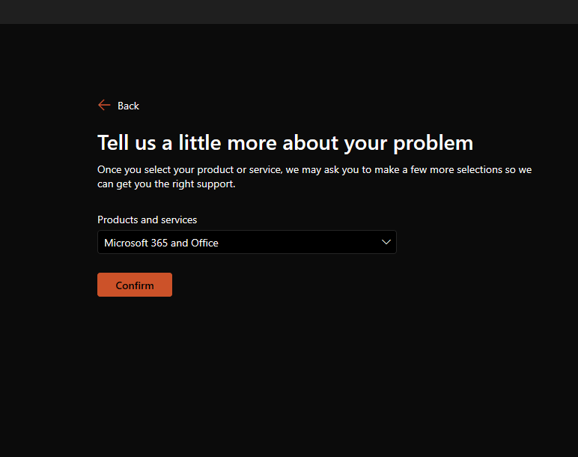Image resolution: width=578 pixels, height=457 pixels.
Task: Go back using the Back link
Action: point(119,106)
